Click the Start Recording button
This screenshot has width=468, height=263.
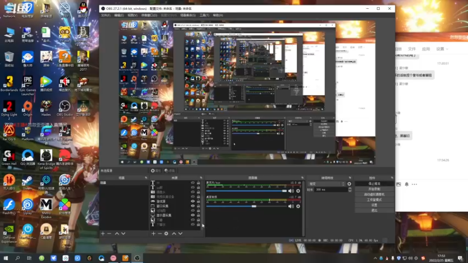[x=374, y=189]
